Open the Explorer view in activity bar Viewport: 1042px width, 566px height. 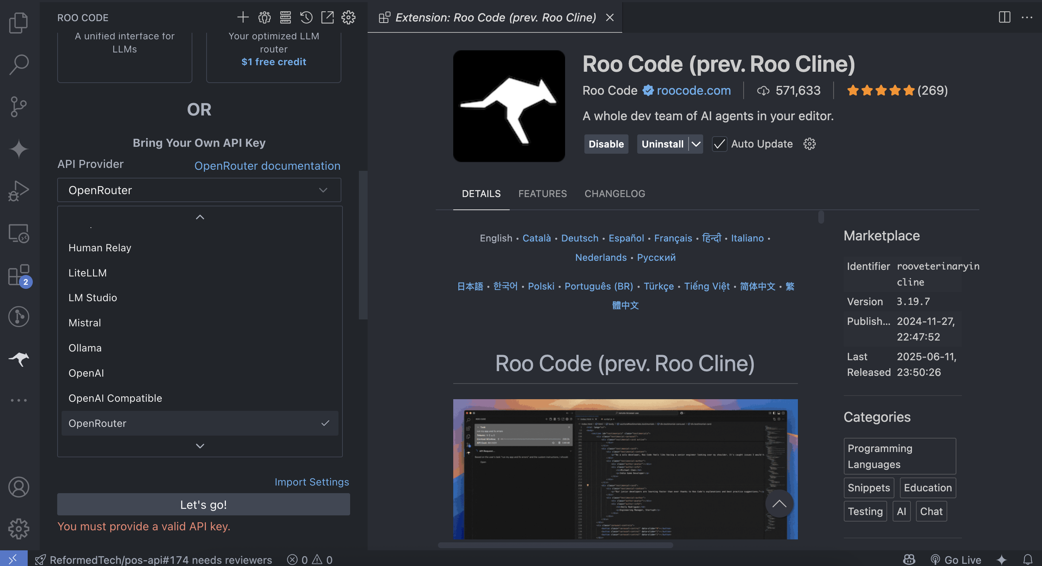19,23
